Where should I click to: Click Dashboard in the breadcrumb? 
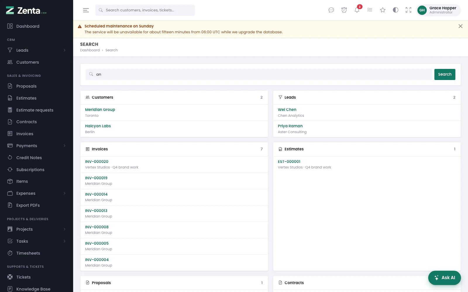tap(90, 50)
